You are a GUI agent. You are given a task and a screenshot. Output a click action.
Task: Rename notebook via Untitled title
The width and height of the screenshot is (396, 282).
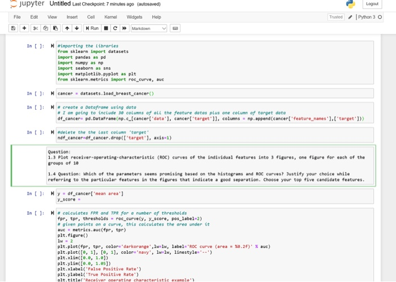coord(60,3)
